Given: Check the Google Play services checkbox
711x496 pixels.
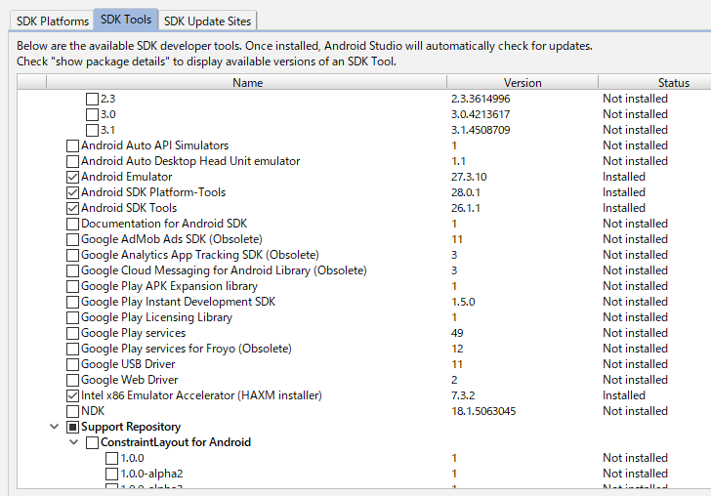Looking at the screenshot, I should (x=72, y=333).
